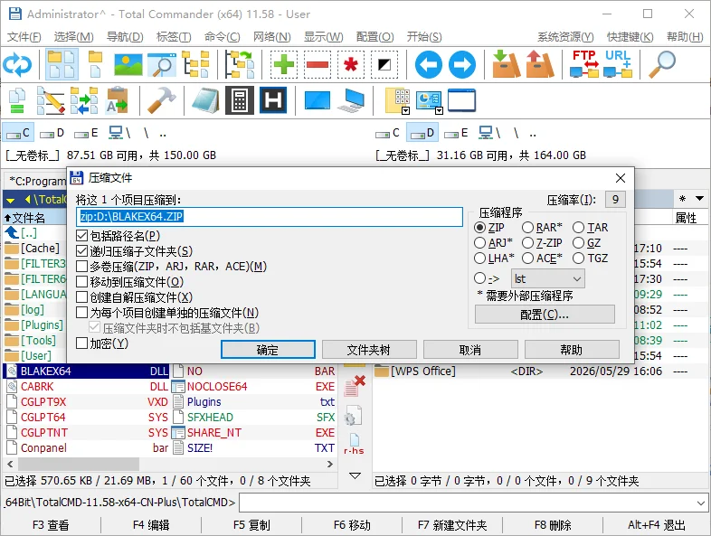Open the 文件(F) menu

click(24, 37)
